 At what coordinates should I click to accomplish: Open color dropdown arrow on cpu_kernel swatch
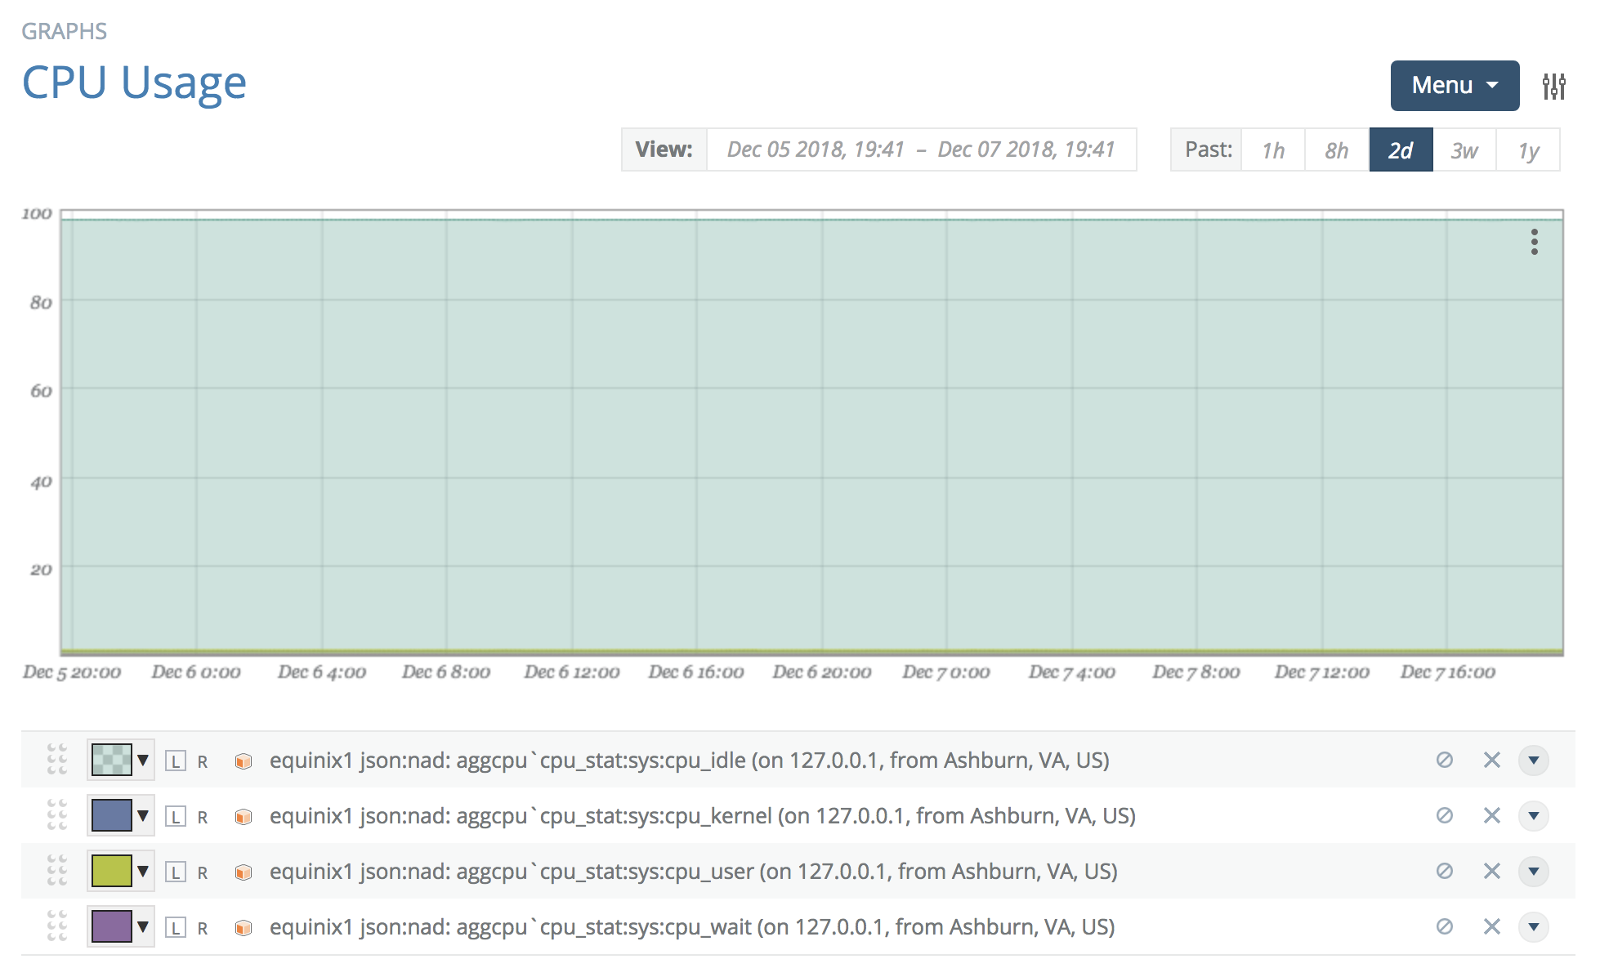(143, 815)
